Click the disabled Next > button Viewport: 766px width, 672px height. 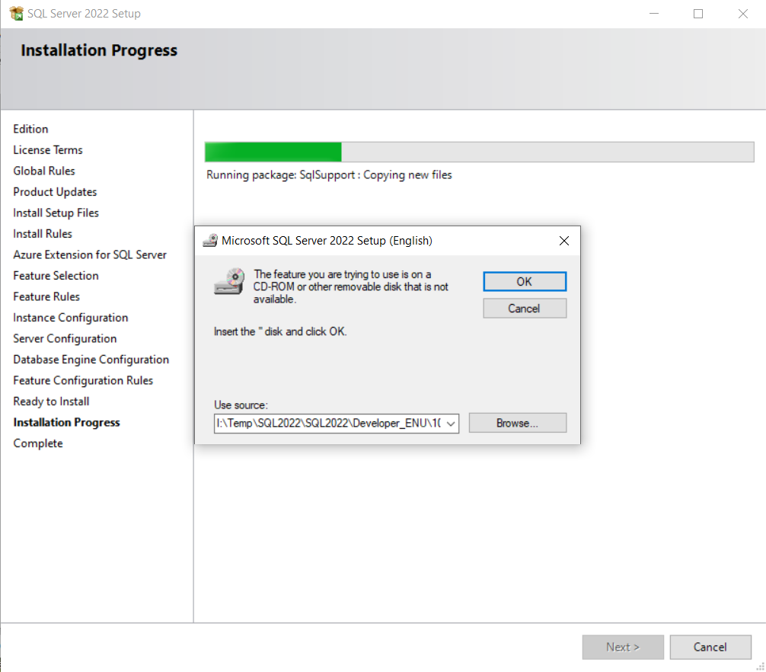(x=623, y=647)
